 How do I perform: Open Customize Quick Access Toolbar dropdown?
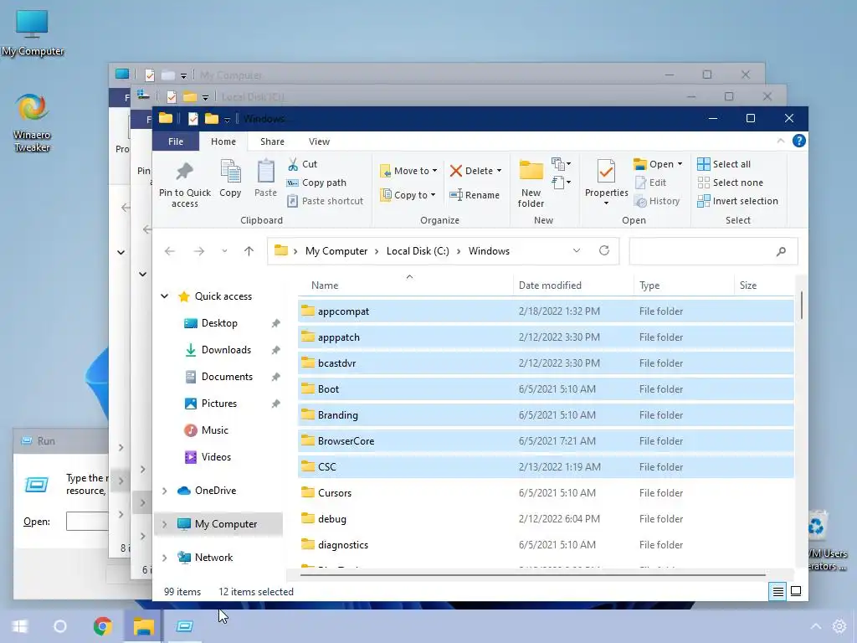[227, 120]
